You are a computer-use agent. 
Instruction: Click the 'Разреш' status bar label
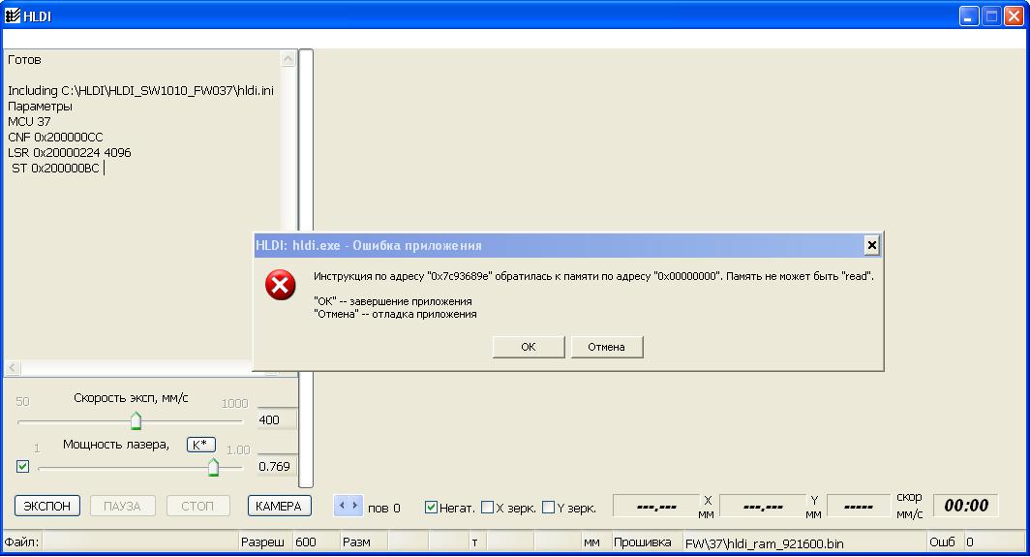(x=262, y=542)
